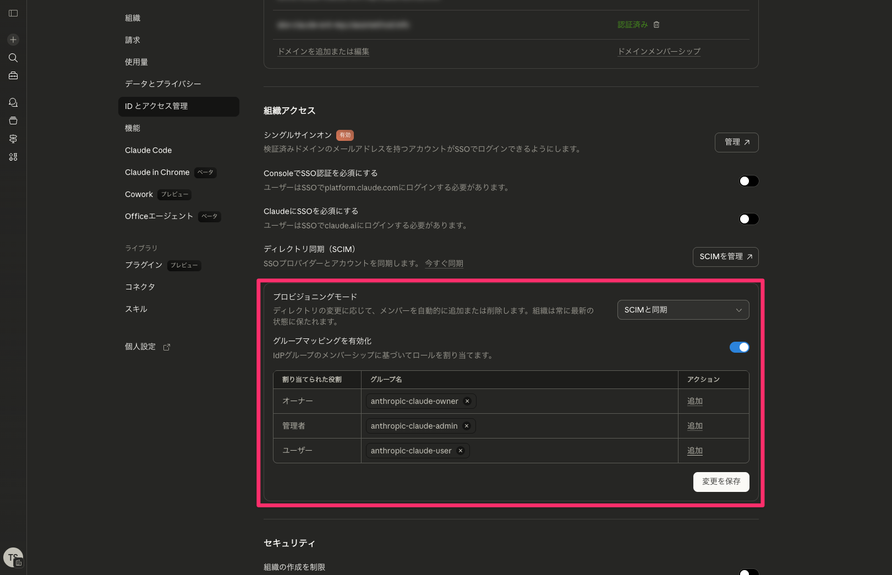892x575 pixels.
Task: Click the new chat plus icon
Action: [x=13, y=40]
